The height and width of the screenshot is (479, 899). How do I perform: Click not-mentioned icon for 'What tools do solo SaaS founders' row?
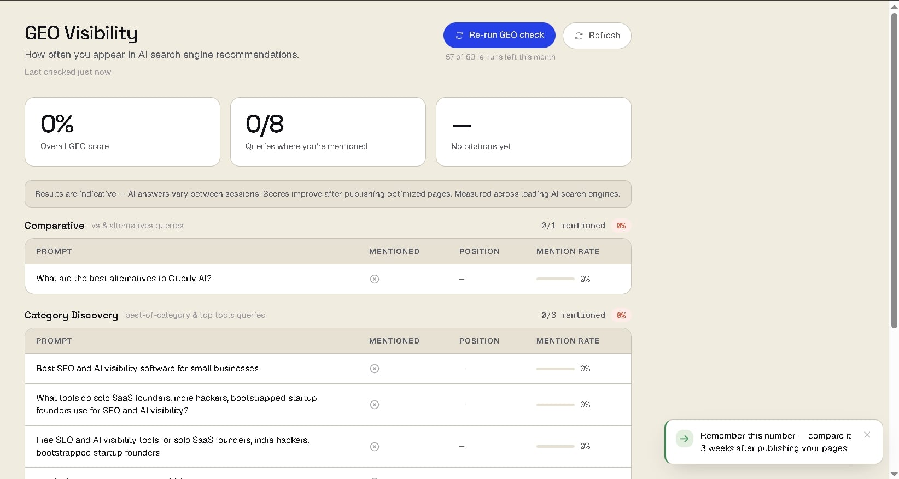375,405
